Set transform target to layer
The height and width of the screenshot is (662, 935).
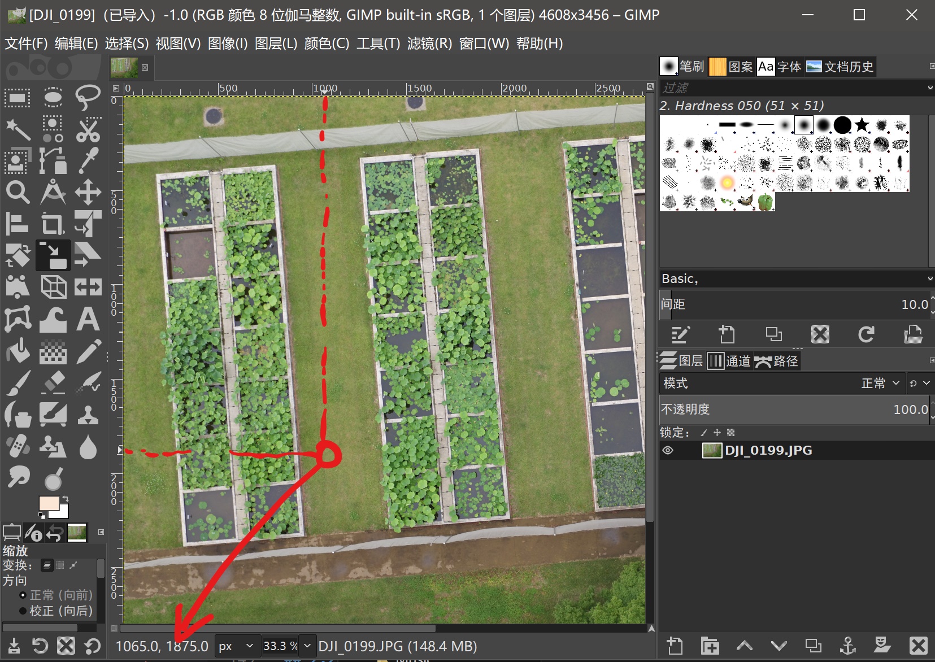click(x=47, y=565)
